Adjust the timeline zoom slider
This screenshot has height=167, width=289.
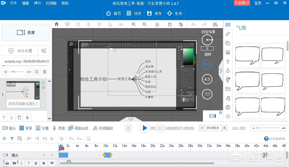[x=269, y=128]
